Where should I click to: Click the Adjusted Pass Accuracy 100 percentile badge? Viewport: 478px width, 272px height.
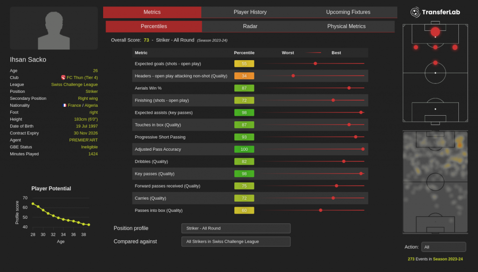point(244,149)
